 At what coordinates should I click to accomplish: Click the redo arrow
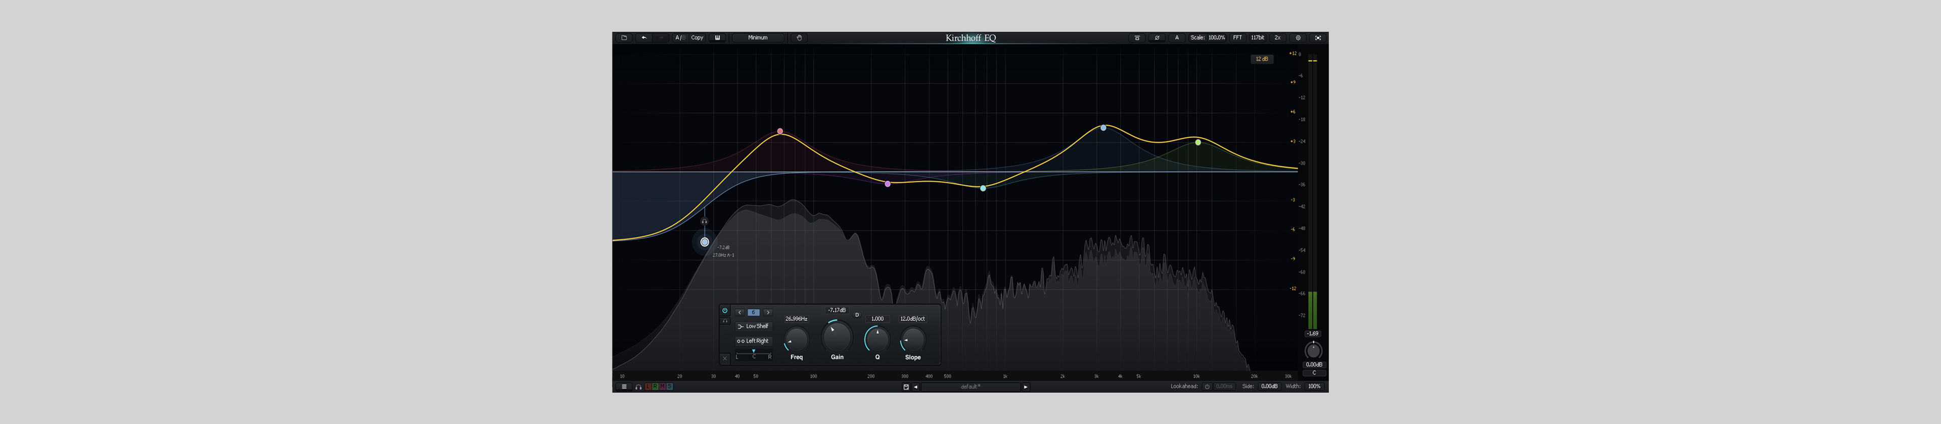tap(661, 37)
